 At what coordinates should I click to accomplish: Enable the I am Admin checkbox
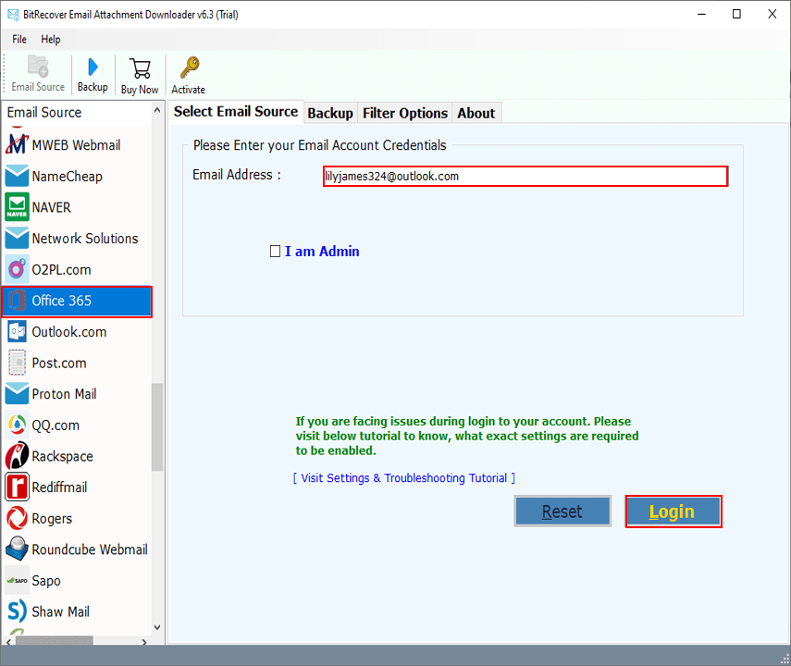275,252
